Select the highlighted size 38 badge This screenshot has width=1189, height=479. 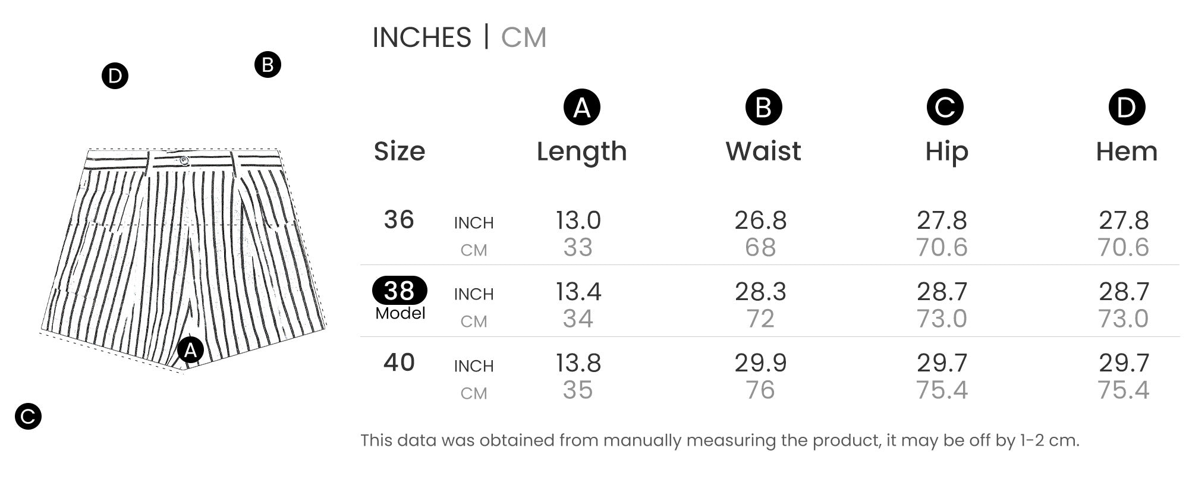click(x=400, y=291)
